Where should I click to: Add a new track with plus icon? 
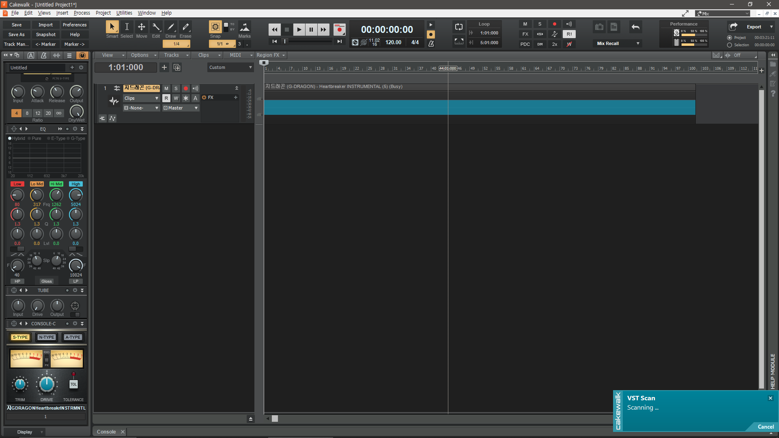click(x=164, y=67)
